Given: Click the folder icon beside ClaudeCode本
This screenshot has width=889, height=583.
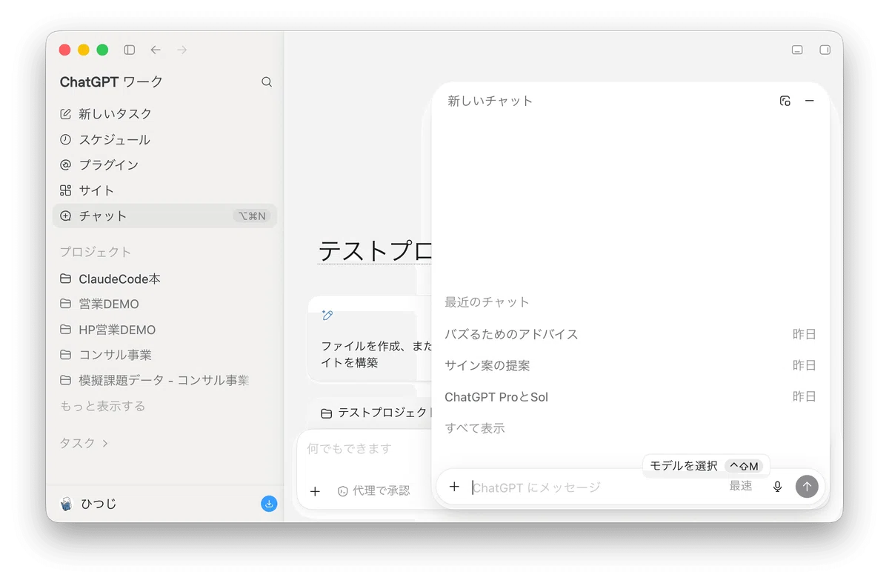Looking at the screenshot, I should pos(65,279).
